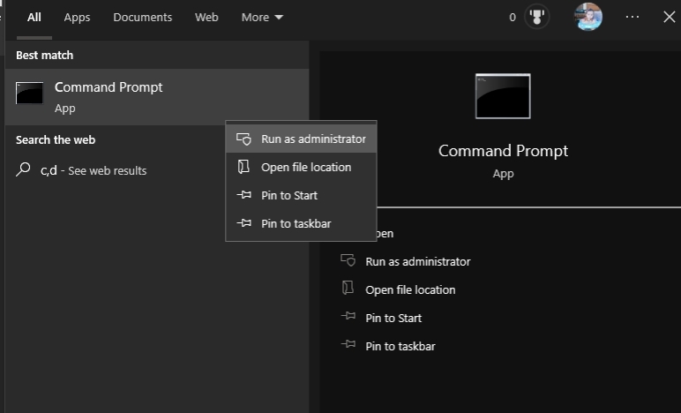Viewport: 681px width, 413px height.
Task: Choose Run as administrator from context menu
Action: coord(312,139)
